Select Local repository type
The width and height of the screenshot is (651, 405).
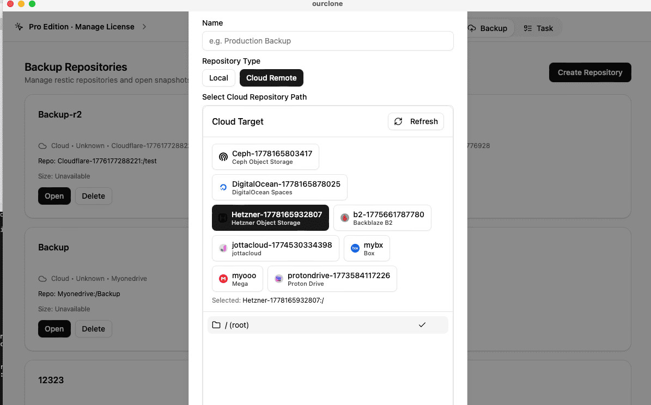tap(219, 78)
